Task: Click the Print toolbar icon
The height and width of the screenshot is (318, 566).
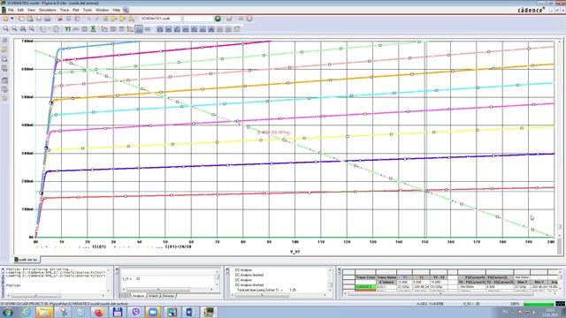Action: click(x=48, y=19)
